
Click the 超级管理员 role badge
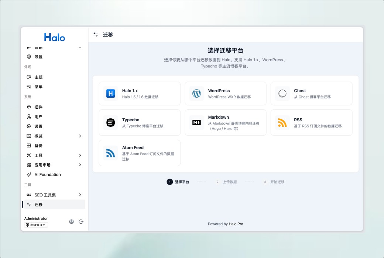click(x=36, y=225)
